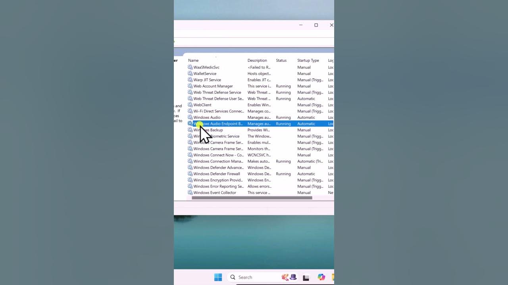This screenshot has height=285, width=508.
Task: Click the Windows Error Reporting Se... icon
Action: (190, 186)
